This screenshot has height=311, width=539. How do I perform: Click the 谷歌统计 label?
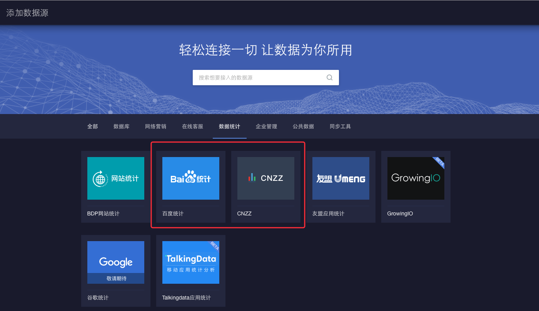click(x=98, y=298)
